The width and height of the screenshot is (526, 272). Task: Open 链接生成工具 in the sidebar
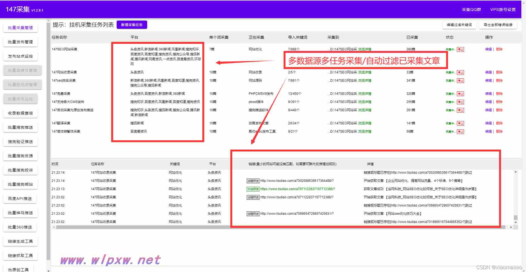[20, 241]
